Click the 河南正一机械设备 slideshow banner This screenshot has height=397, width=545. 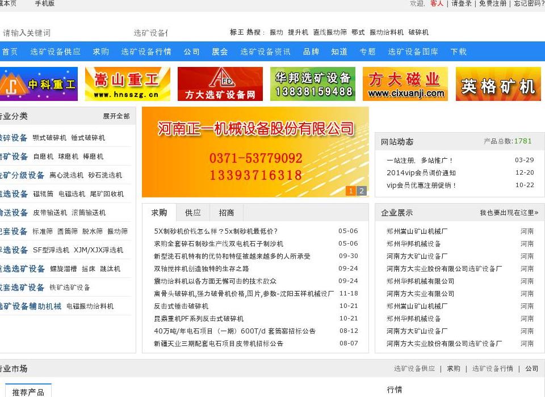[x=255, y=152]
